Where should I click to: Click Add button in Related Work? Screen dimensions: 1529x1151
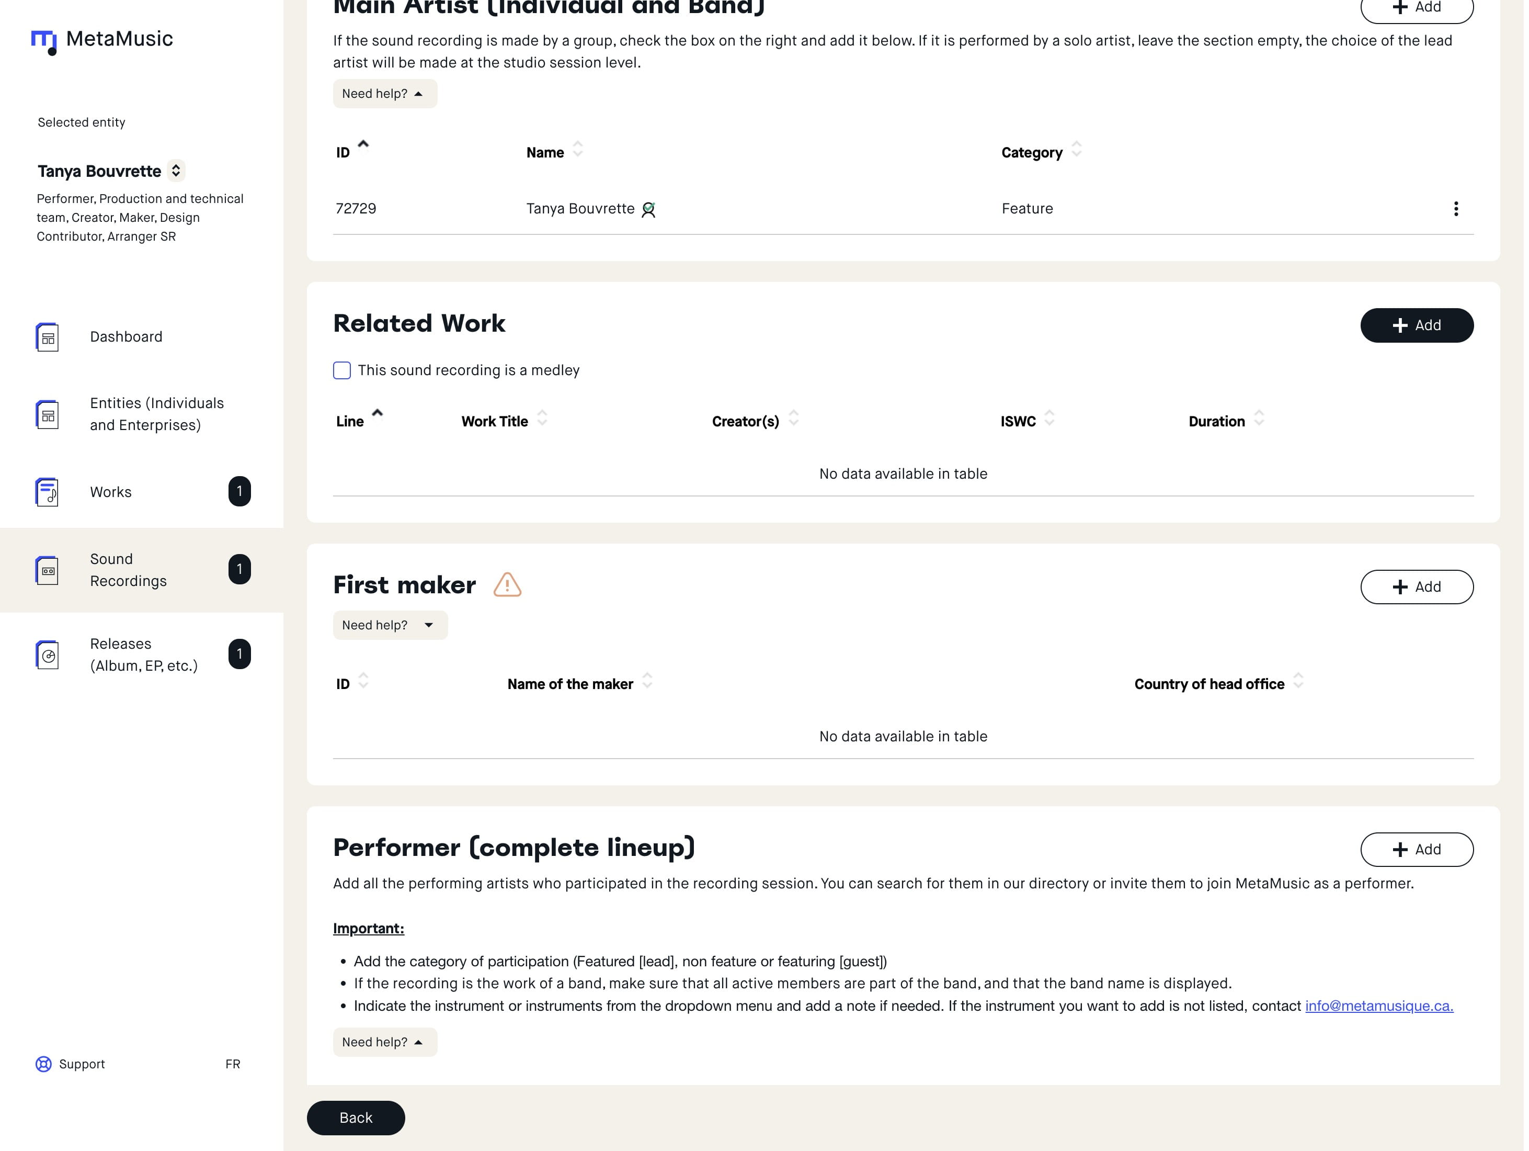pos(1417,326)
